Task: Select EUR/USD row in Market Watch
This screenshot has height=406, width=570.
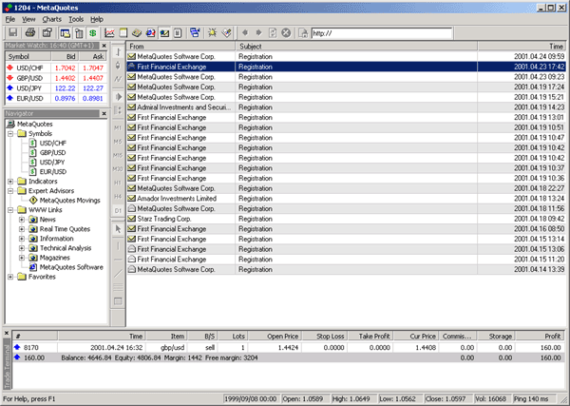Action: click(56, 98)
